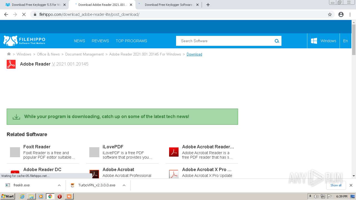Open File Explorer from the taskbar

pyautogui.click(x=31, y=196)
